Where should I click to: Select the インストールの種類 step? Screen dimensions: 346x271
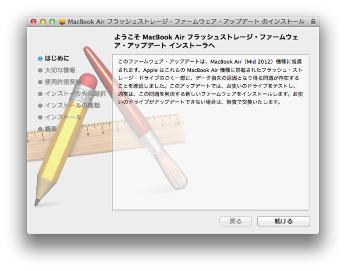coord(72,105)
